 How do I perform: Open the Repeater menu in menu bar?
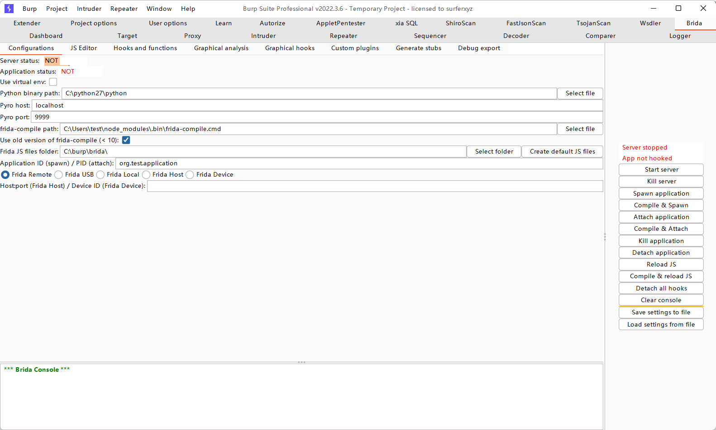[x=124, y=9]
